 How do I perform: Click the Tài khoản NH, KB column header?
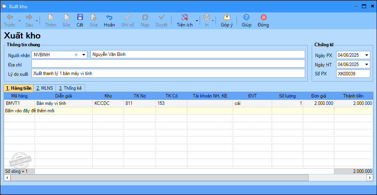click(x=210, y=96)
